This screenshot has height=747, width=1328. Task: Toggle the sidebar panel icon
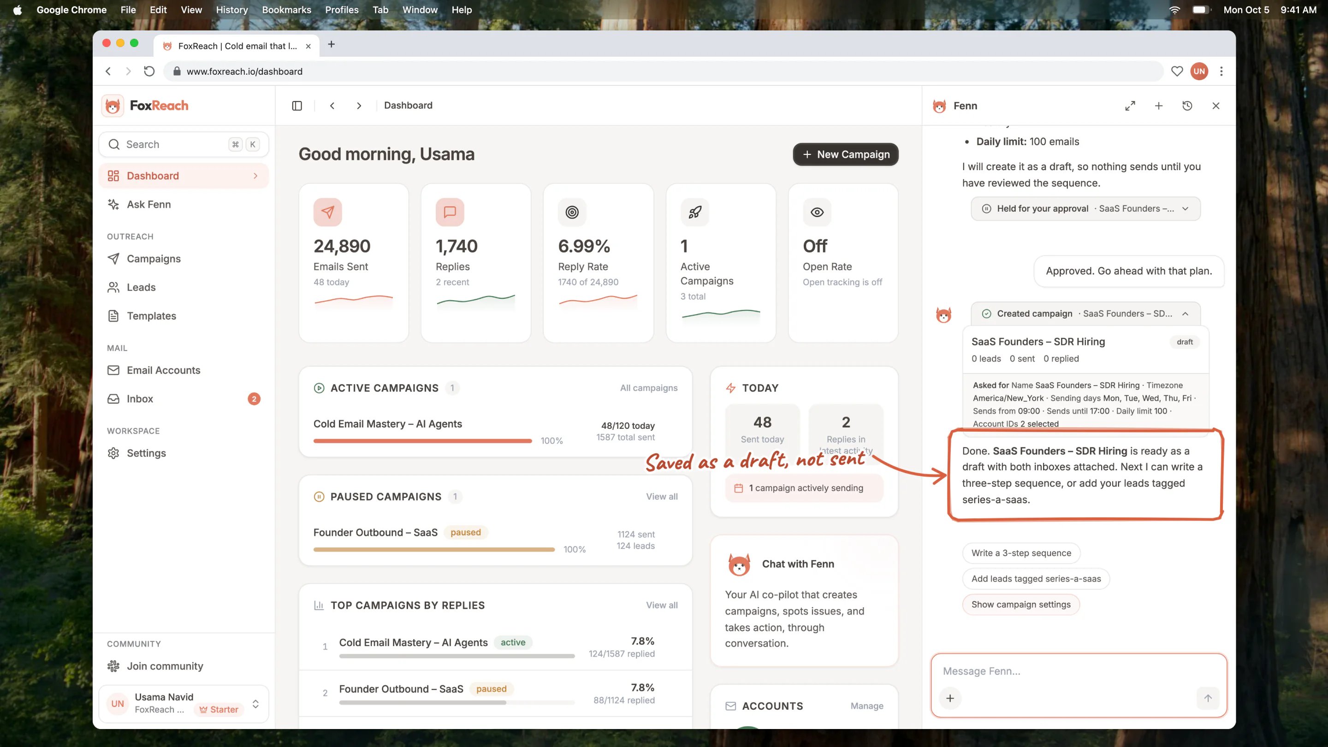(x=297, y=106)
